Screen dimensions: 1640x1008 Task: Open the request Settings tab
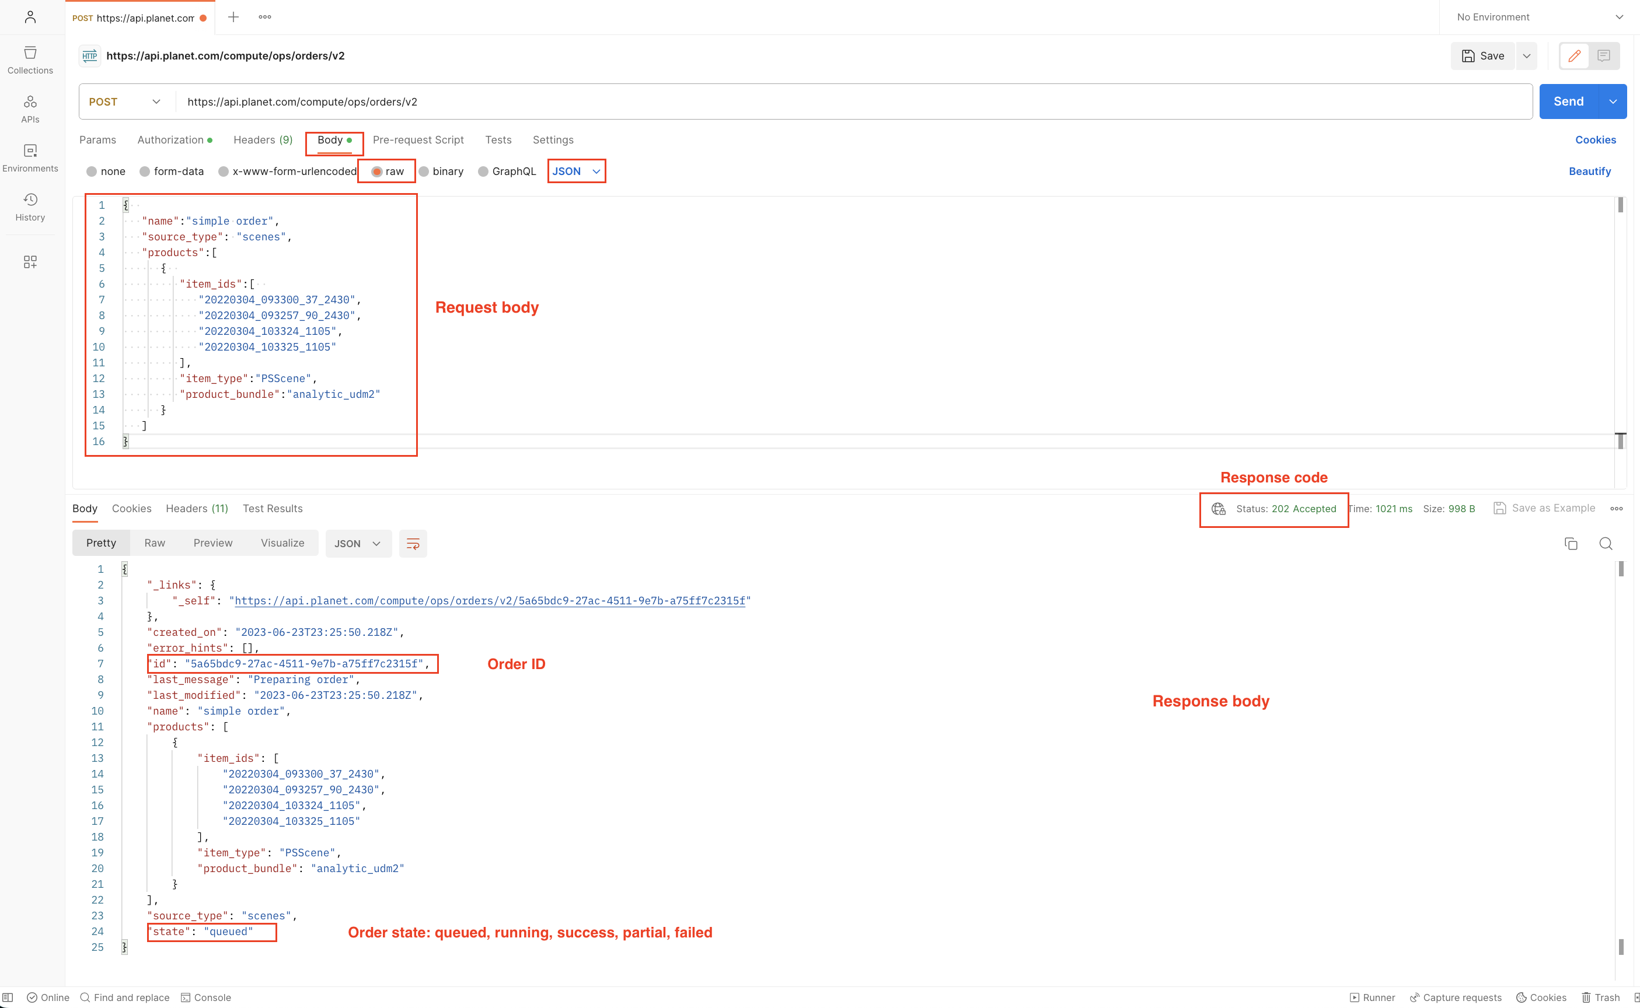[x=553, y=140]
